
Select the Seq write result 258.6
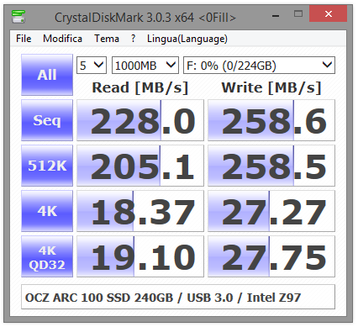point(271,120)
